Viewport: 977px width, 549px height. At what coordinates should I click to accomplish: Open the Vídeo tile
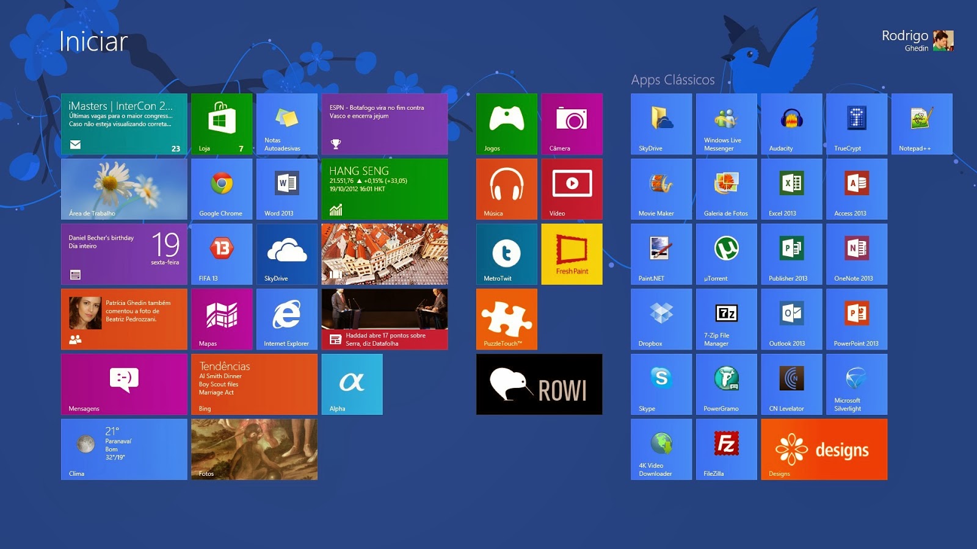tap(572, 189)
